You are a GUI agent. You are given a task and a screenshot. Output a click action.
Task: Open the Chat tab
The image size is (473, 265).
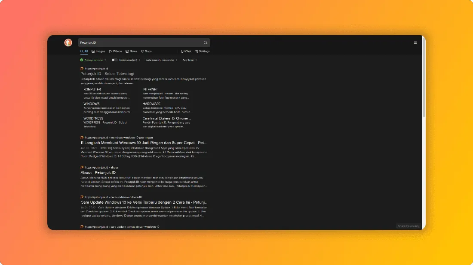187,51
